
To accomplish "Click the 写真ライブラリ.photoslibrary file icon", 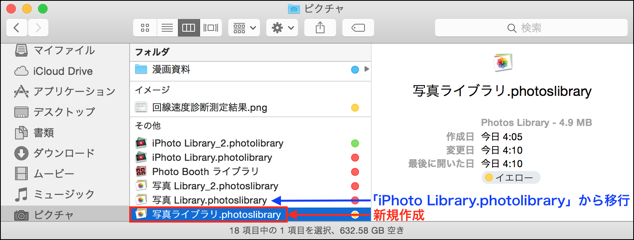I will [141, 214].
